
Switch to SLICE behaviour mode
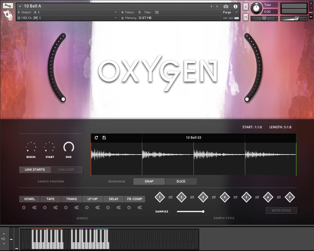click(181, 181)
